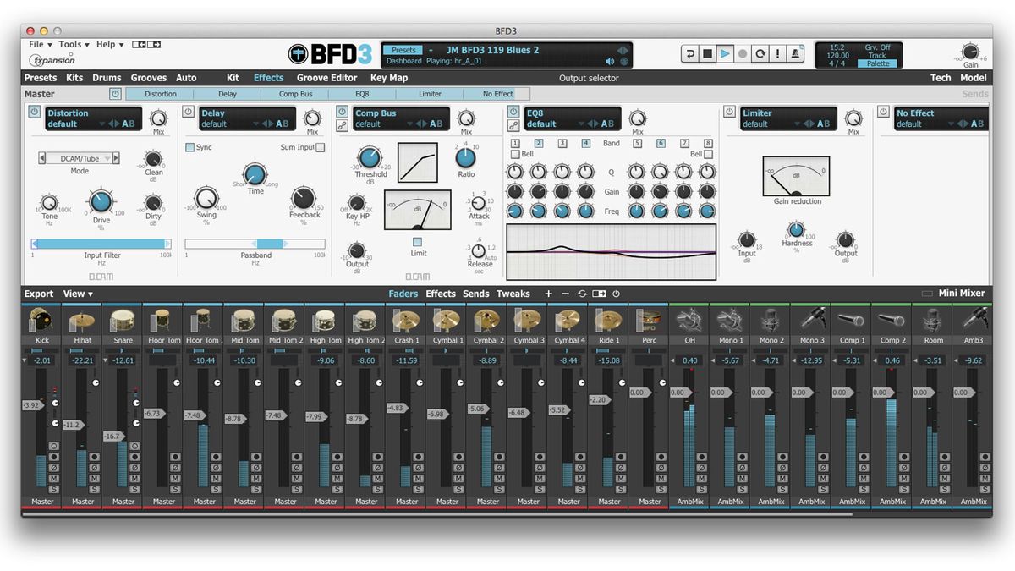This screenshot has width=1015, height=571.
Task: Select the Comp 1 microphone icon
Action: point(852,320)
